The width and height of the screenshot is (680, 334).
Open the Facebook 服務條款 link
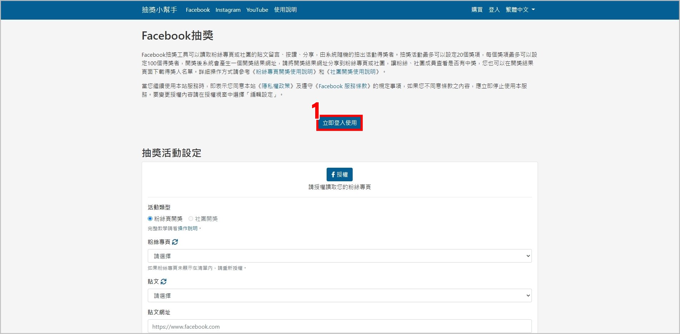(343, 86)
